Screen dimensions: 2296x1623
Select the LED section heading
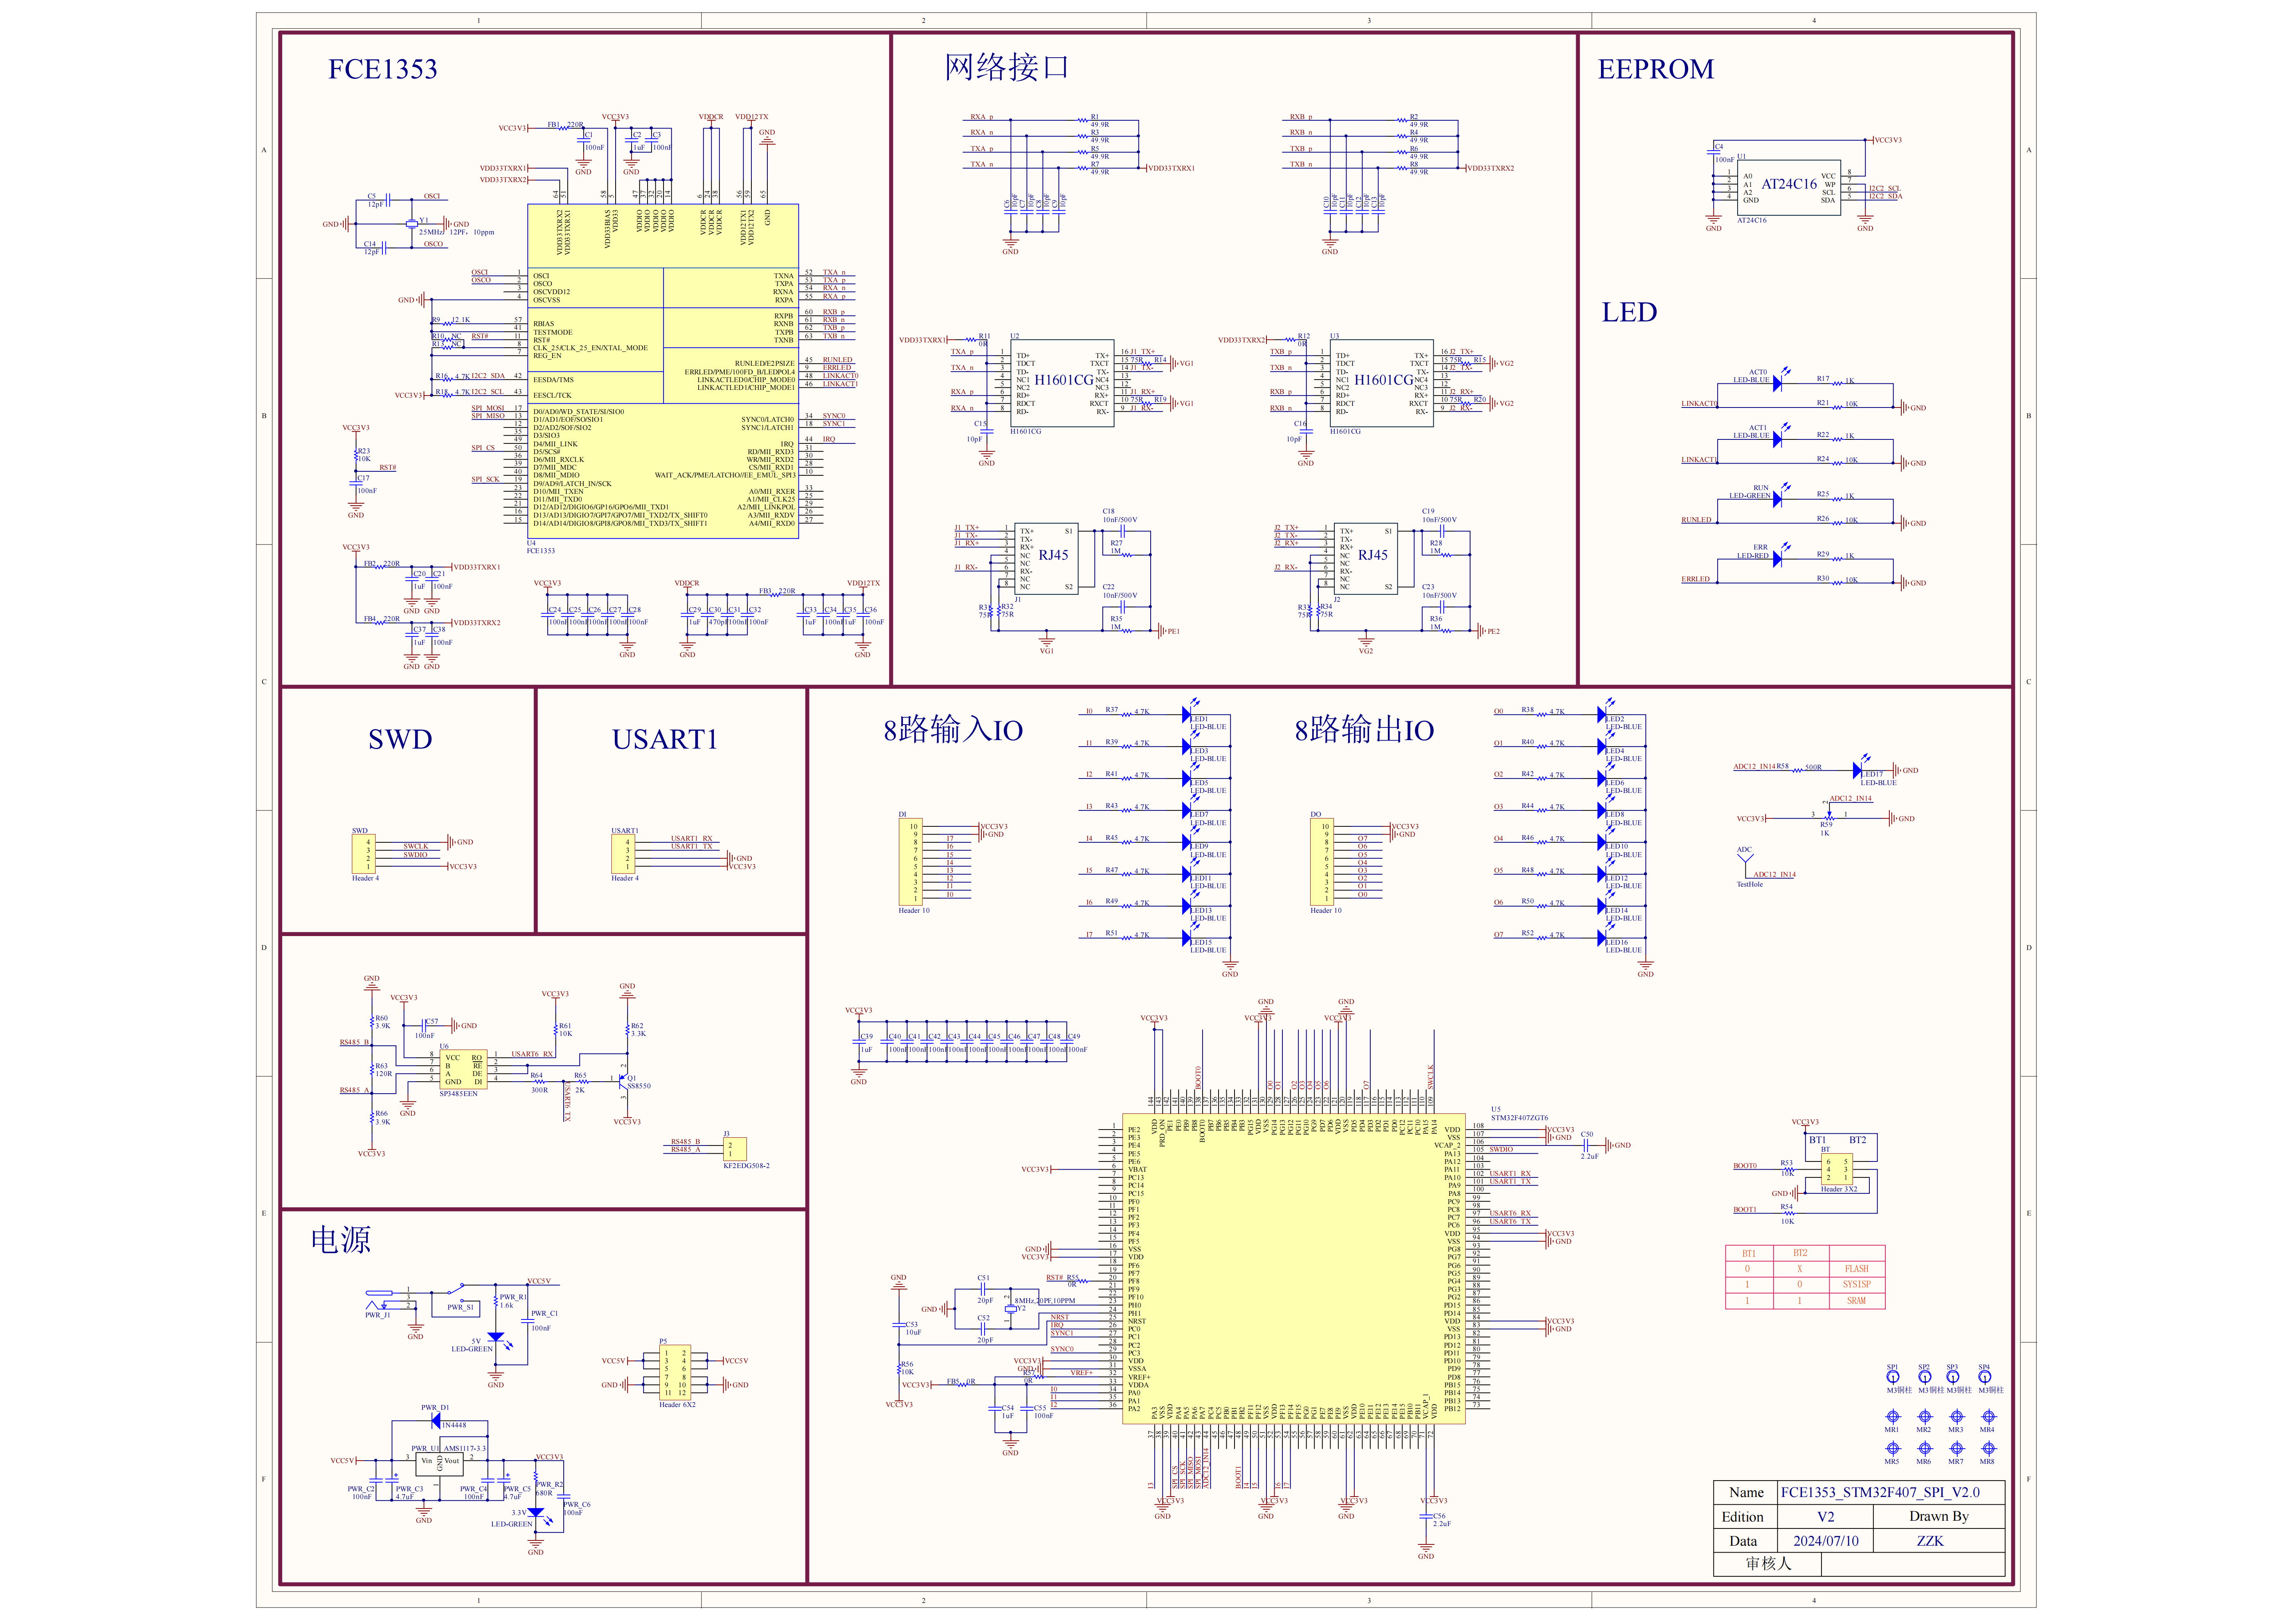click(x=1629, y=312)
